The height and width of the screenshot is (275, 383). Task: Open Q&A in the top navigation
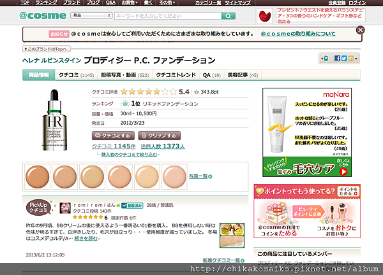110,3
